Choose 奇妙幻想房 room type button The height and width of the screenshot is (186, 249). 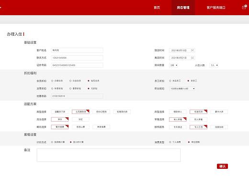click(102, 112)
